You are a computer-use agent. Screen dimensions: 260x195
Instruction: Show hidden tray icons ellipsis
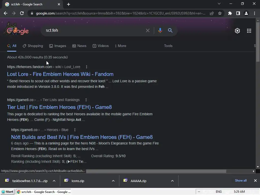(199, 192)
